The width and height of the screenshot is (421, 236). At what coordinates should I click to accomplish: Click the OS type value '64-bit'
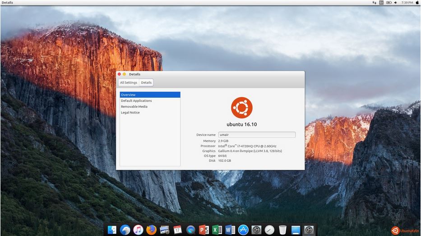click(222, 156)
